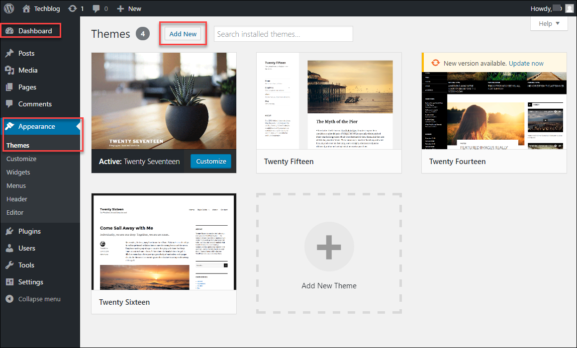Viewport: 577px width, 348px height.
Task: Click the Comments speech bubble icon in sidebar
Action: (9, 104)
